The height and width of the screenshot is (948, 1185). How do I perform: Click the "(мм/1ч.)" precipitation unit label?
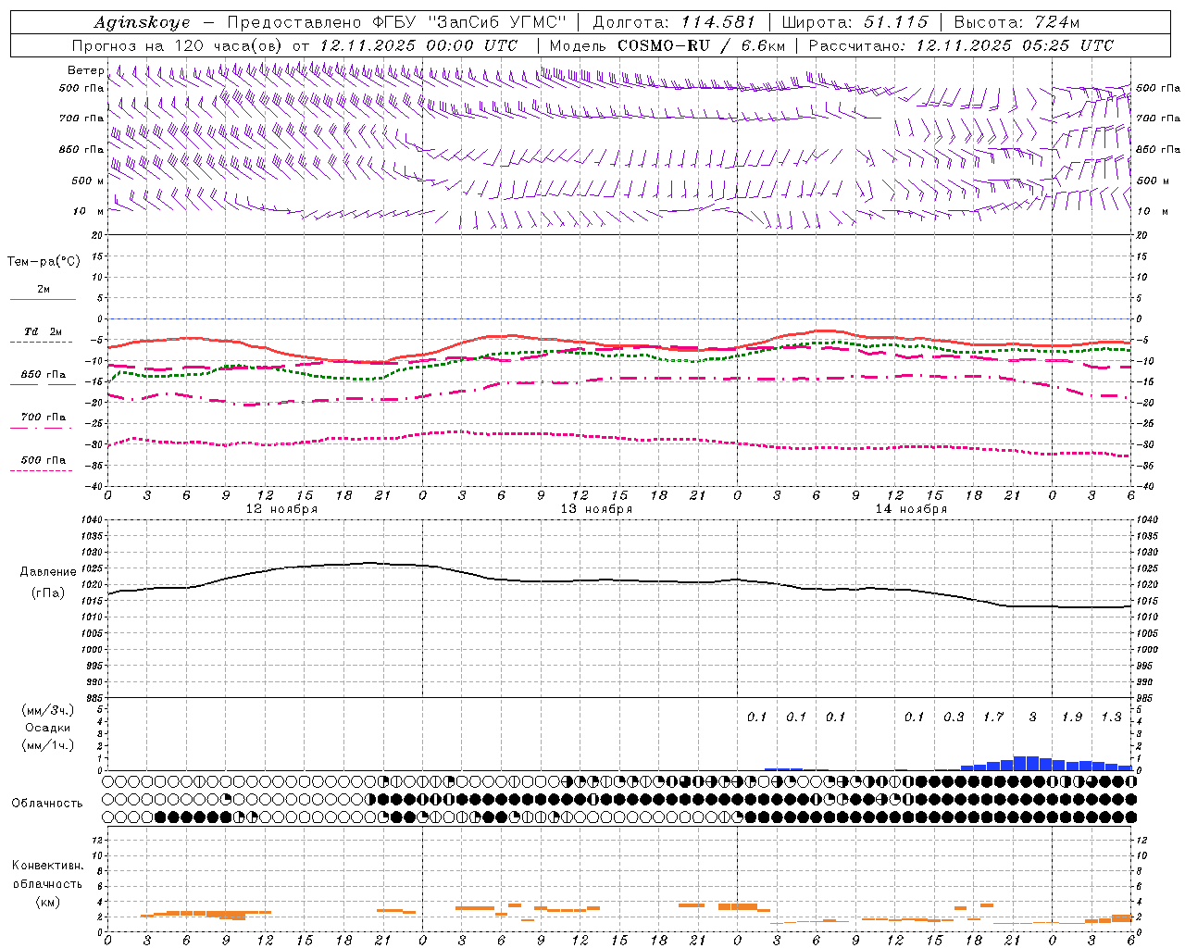[x=48, y=745]
